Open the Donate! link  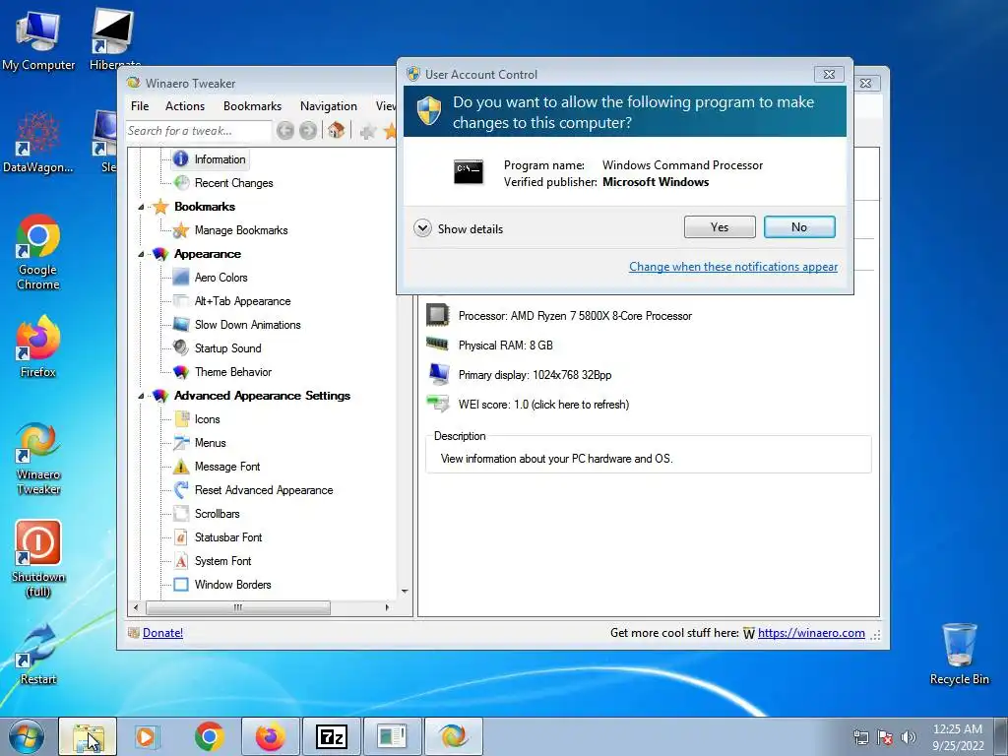tap(162, 633)
